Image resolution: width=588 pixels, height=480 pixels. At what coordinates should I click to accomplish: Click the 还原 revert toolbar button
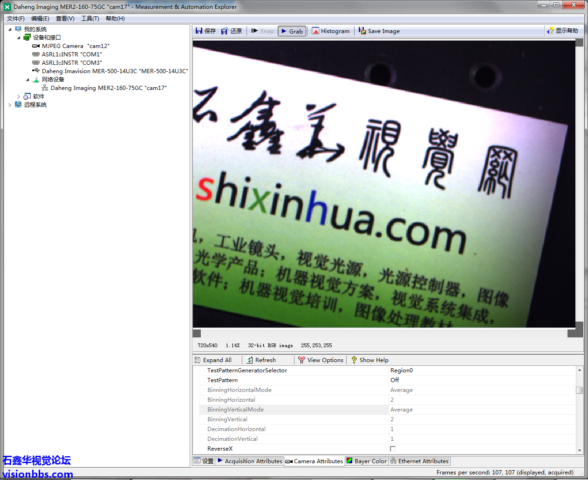coord(232,31)
